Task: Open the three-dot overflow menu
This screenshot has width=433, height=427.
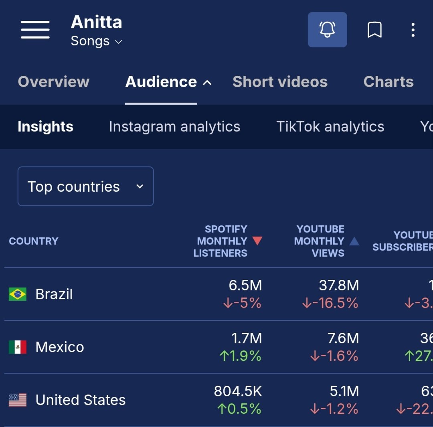Action: [x=413, y=30]
